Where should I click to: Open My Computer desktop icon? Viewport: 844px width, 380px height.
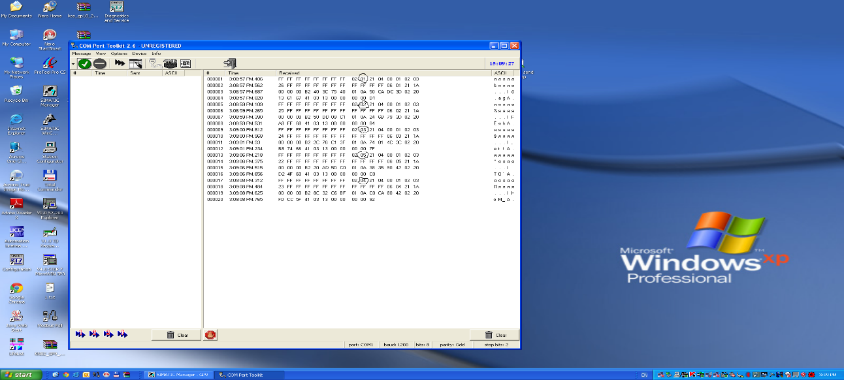pyautogui.click(x=16, y=38)
